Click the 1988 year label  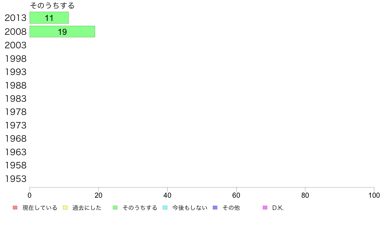pyautogui.click(x=15, y=85)
